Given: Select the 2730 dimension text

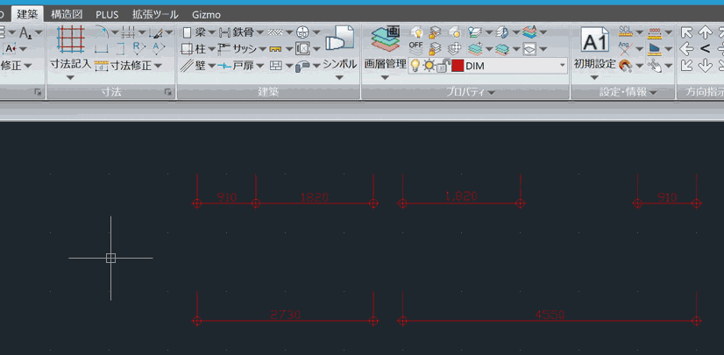Looking at the screenshot, I should coord(286,315).
